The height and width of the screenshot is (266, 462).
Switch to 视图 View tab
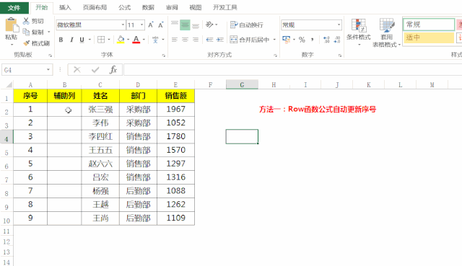pos(196,8)
